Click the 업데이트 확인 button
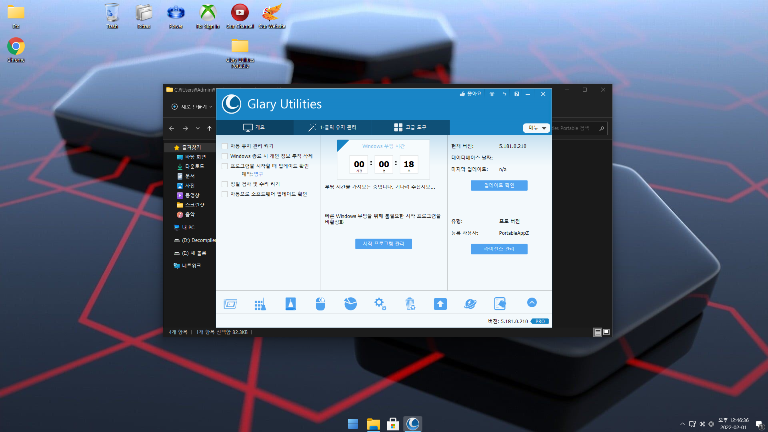Image resolution: width=768 pixels, height=432 pixels. pos(499,185)
